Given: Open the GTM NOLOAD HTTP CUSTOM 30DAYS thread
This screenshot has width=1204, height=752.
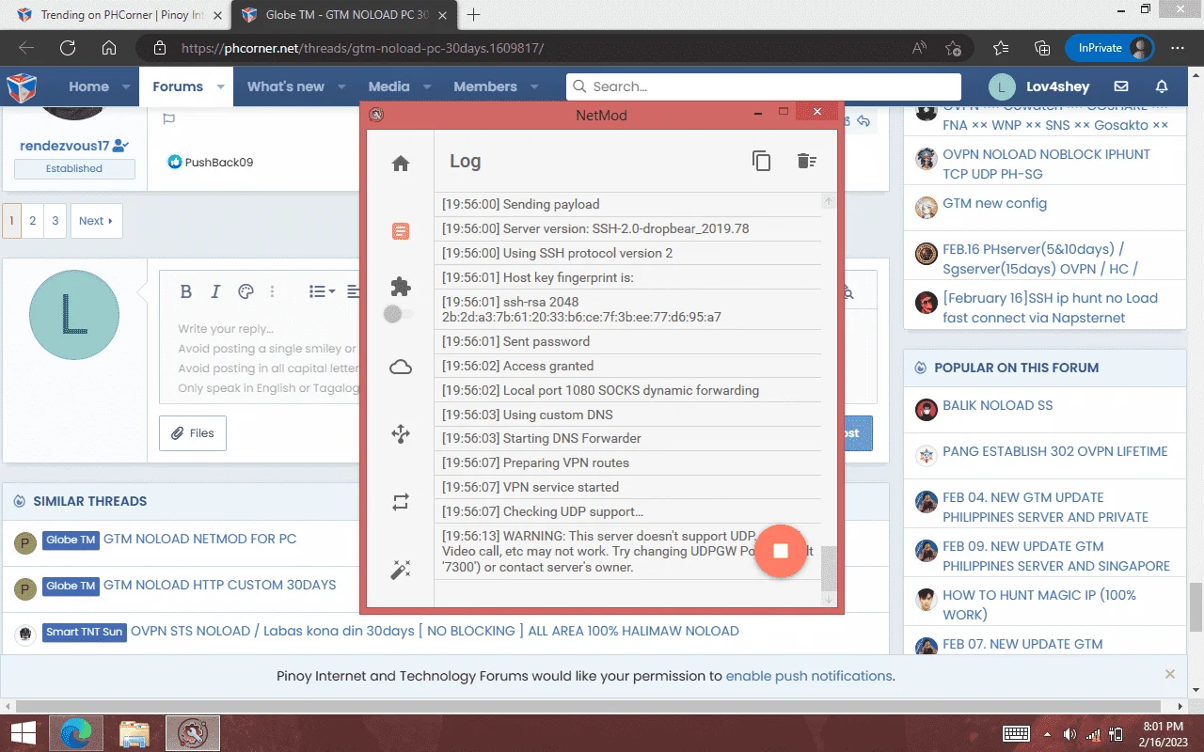Looking at the screenshot, I should click(219, 585).
